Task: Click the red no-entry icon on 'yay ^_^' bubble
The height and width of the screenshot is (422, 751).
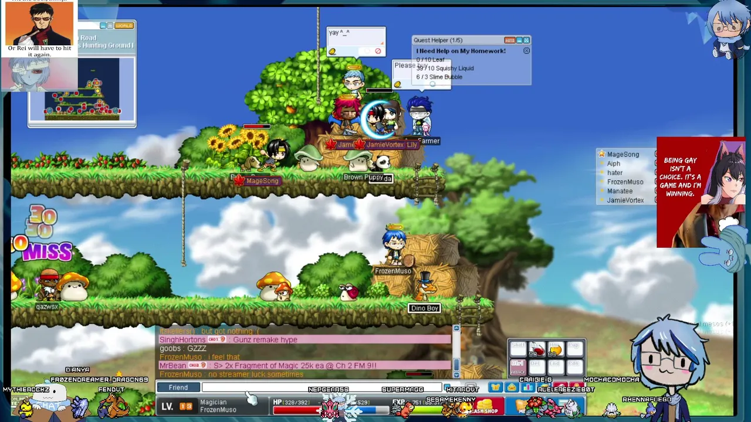Action: (378, 52)
